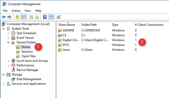Image resolution: width=169 pixels, height=98 pixels.
Task: Click the Disk Management icon
Action: (x=13, y=79)
